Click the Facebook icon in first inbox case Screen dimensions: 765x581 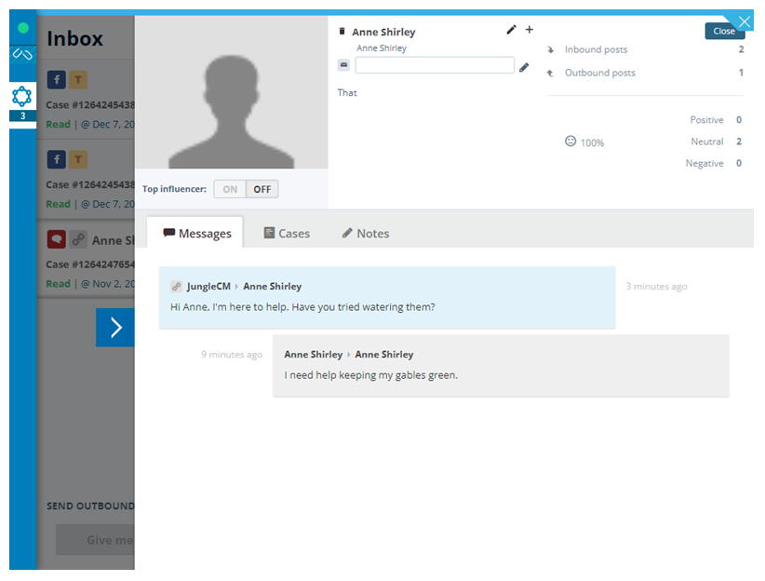tap(57, 79)
